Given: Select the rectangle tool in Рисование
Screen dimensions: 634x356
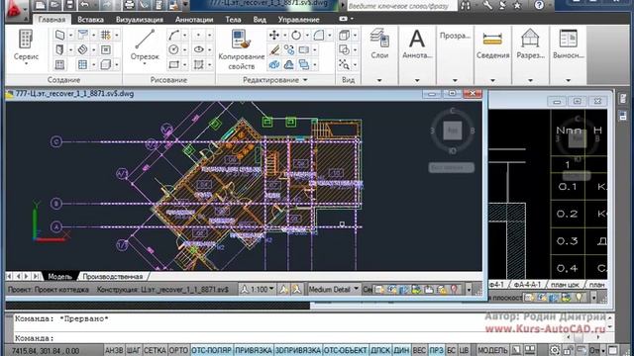Looking at the screenshot, I should [174, 64].
